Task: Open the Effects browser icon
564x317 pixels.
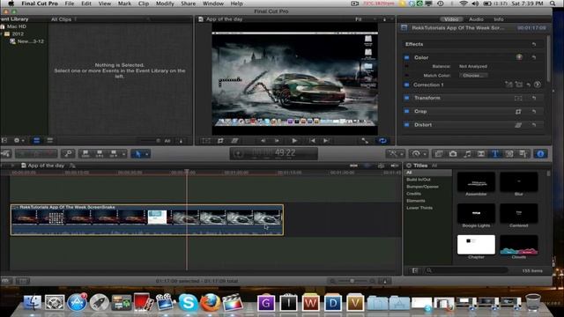Action: pos(439,154)
